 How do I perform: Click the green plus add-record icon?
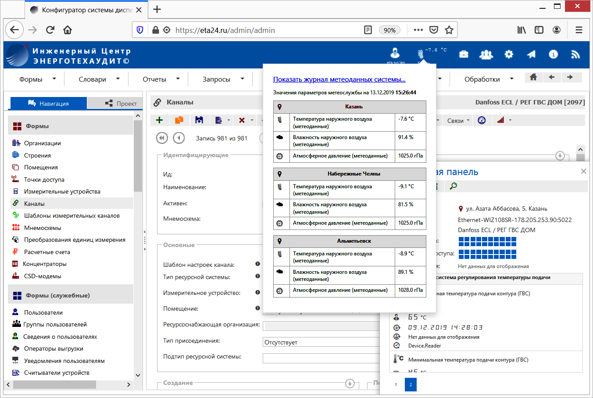click(x=160, y=120)
